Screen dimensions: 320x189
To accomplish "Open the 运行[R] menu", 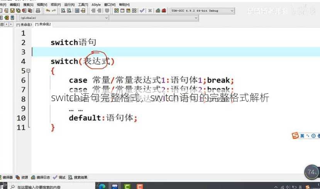I will point(69,5).
